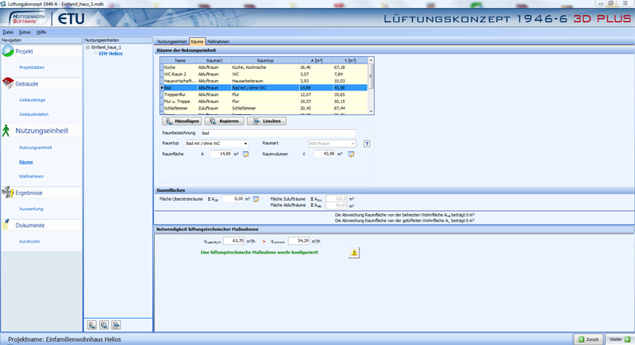This screenshot has width=635, height=345.
Task: Open the Räume navigation link
Action: point(26,162)
